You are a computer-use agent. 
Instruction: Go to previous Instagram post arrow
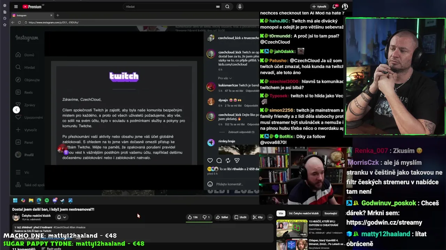click(x=16, y=110)
